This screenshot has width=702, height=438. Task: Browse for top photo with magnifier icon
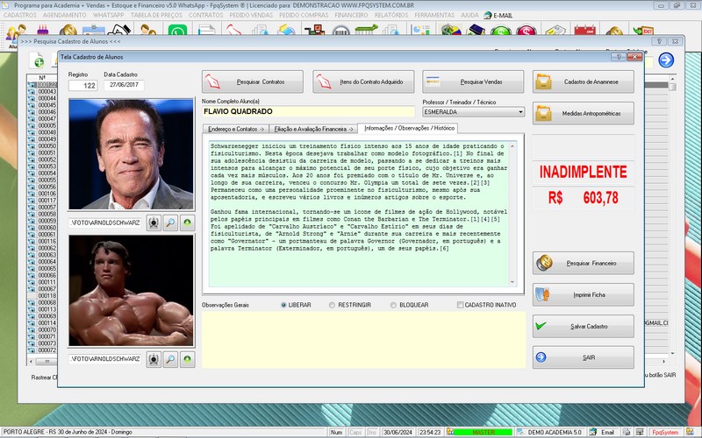pos(170,223)
